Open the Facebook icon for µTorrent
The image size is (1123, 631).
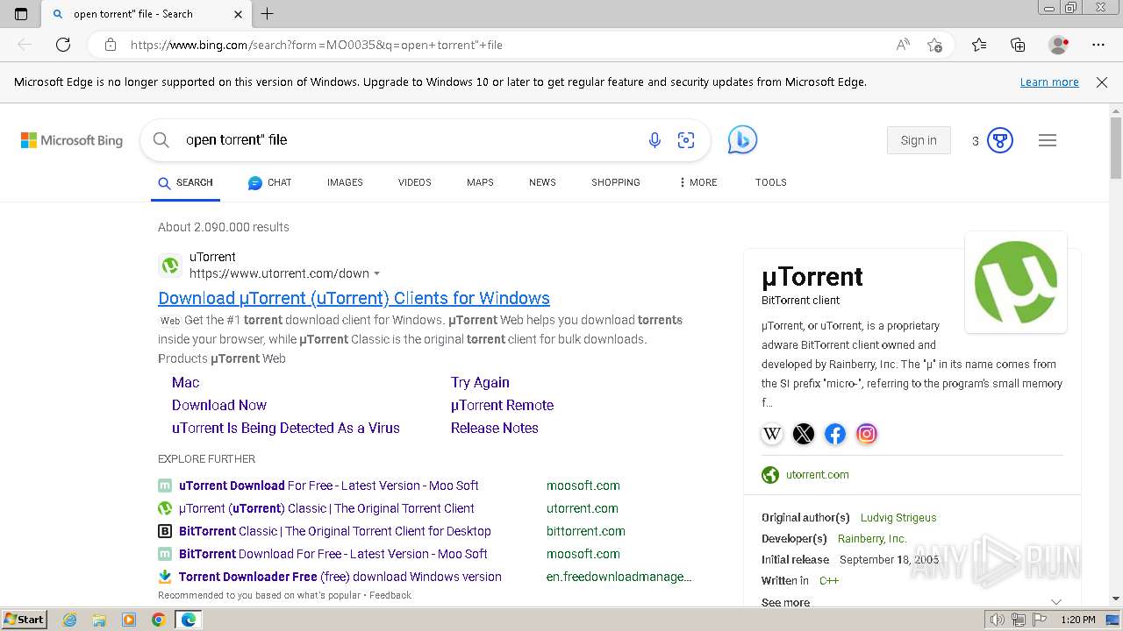835,434
